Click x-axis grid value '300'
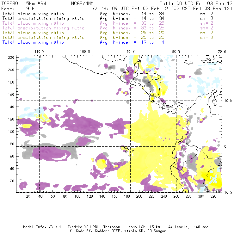The image size is (234, 234). [201, 196]
